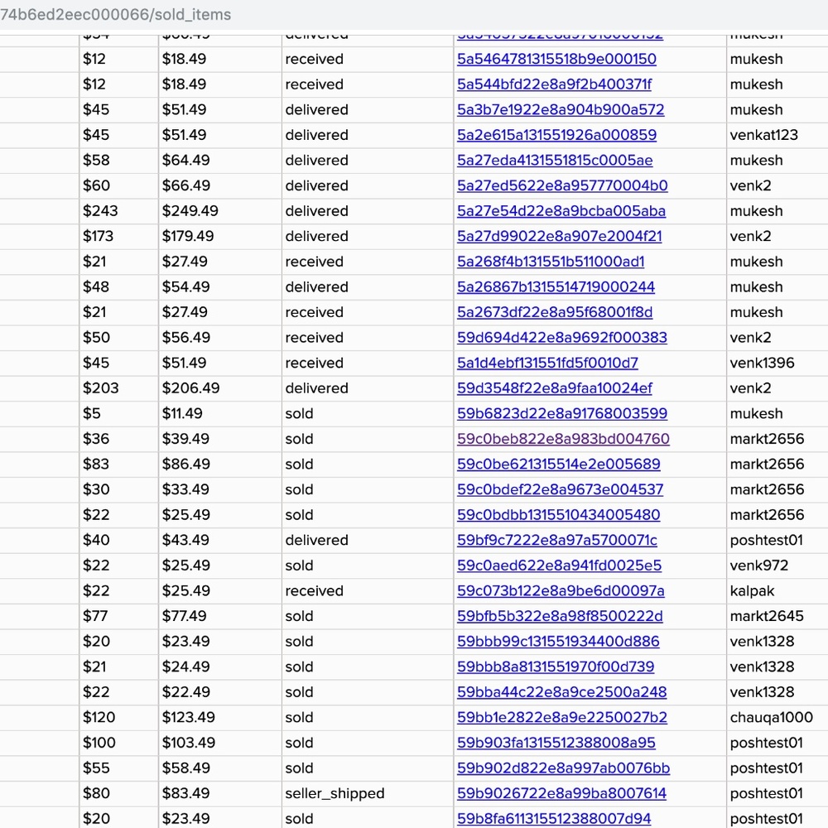Screen dimensions: 828x828
Task: Open order link 59b6823d22e8a91768003599
Action: click(562, 414)
